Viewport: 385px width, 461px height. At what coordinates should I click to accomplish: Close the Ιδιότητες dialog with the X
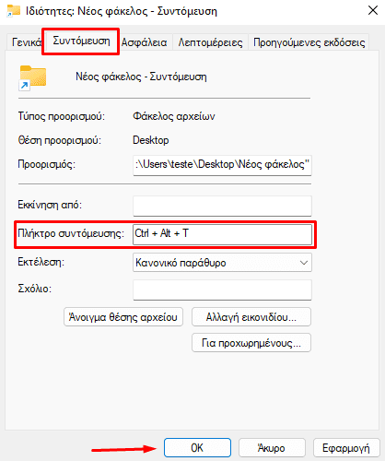(x=373, y=10)
